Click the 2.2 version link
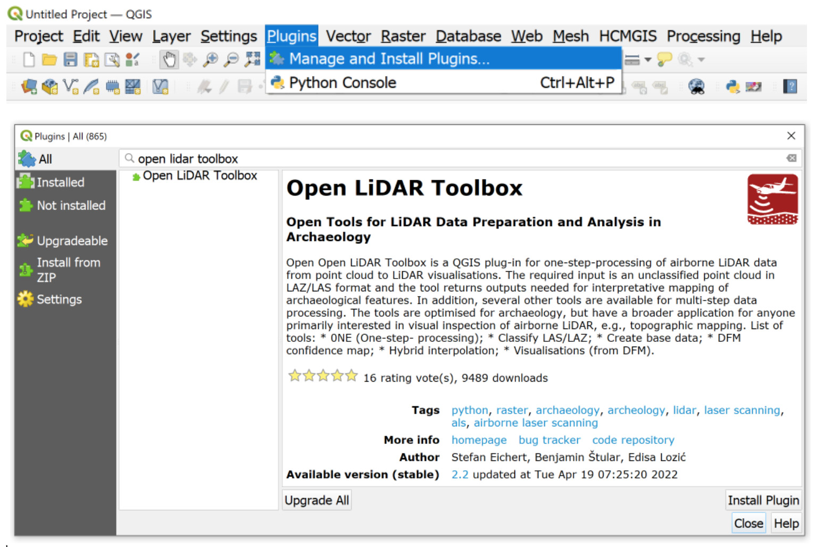The width and height of the screenshot is (816, 547). coord(460,474)
